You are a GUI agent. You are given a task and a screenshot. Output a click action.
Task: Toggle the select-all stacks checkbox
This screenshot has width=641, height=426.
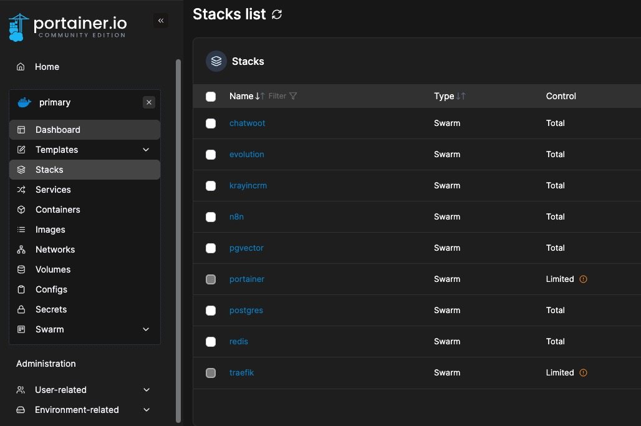coord(211,97)
